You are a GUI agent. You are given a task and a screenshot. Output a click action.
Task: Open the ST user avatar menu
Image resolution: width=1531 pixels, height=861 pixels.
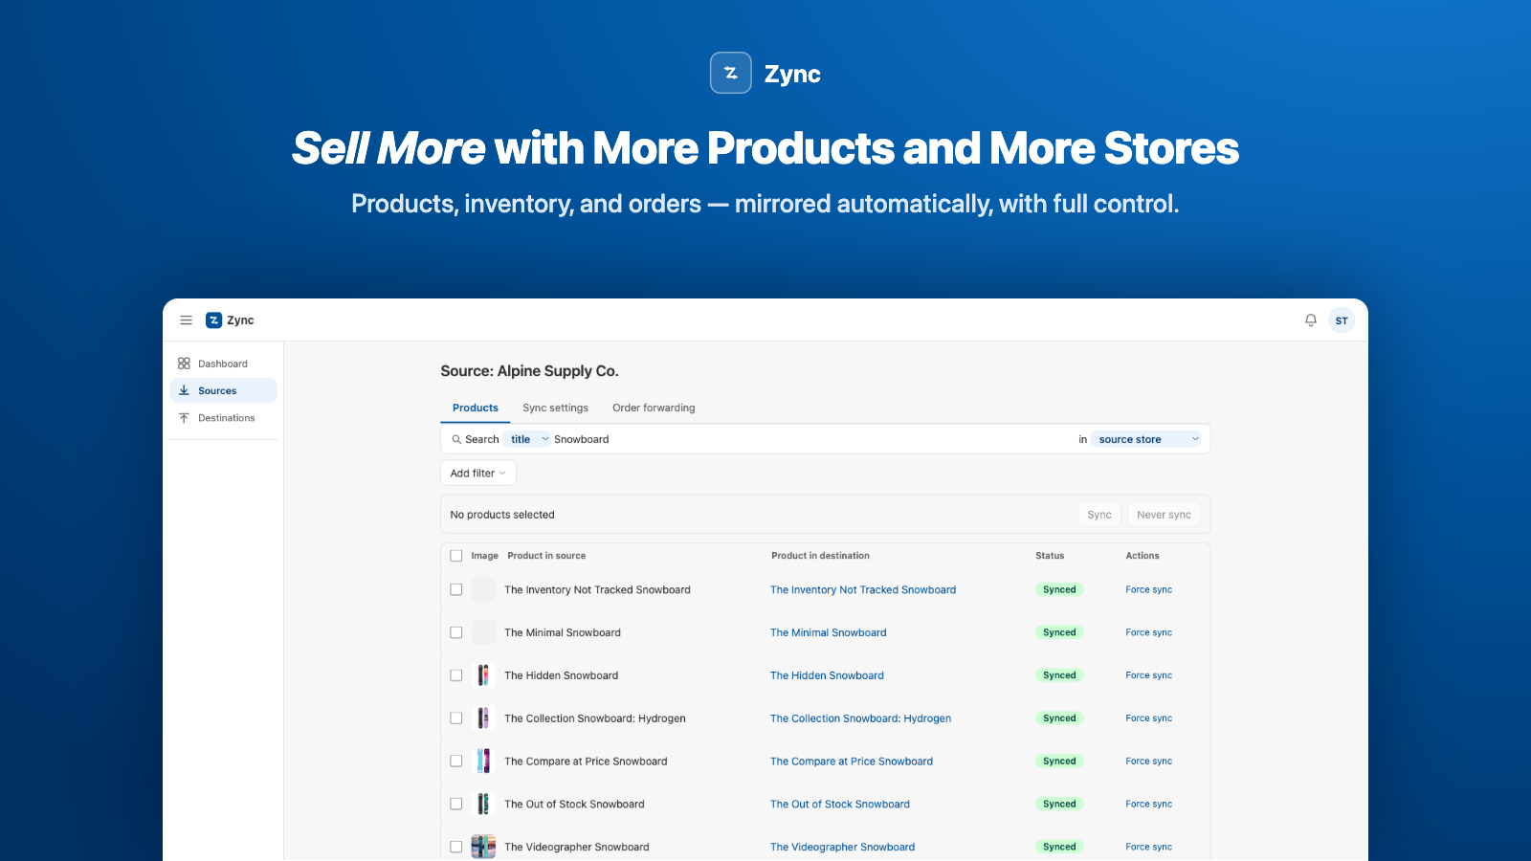coord(1342,320)
